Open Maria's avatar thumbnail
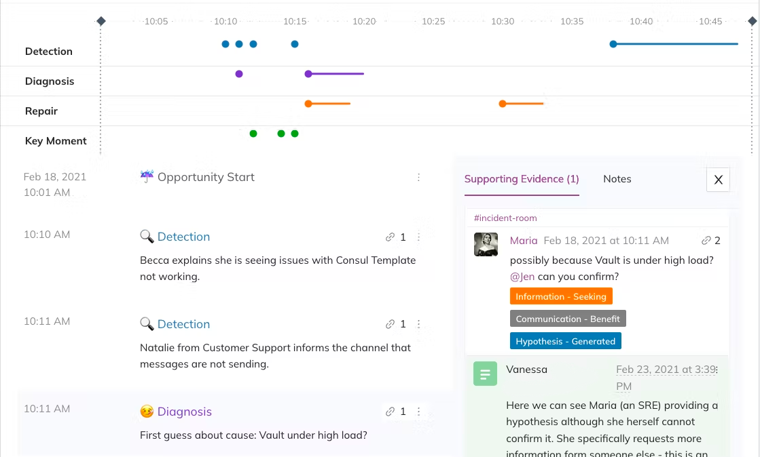 point(486,245)
